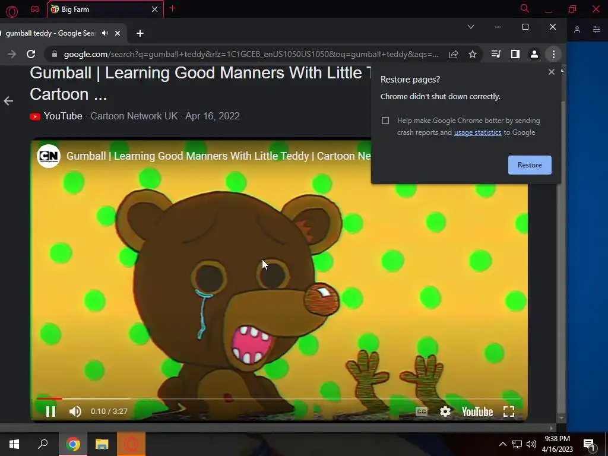Mute the video volume speaker
This screenshot has width=608, height=456.
click(75, 411)
